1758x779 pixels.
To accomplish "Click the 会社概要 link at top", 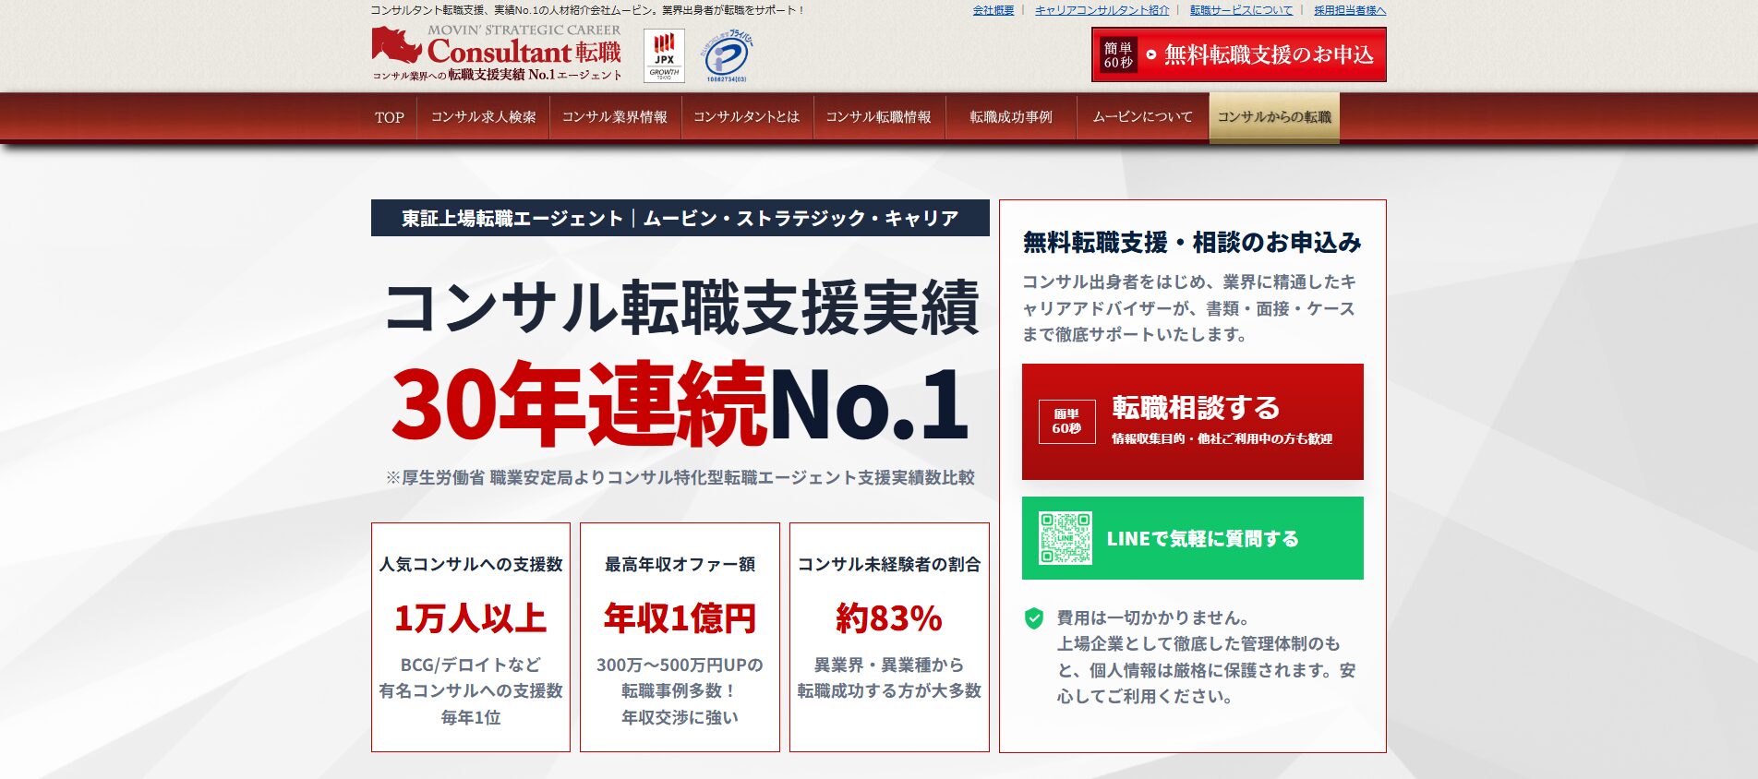I will click(993, 10).
